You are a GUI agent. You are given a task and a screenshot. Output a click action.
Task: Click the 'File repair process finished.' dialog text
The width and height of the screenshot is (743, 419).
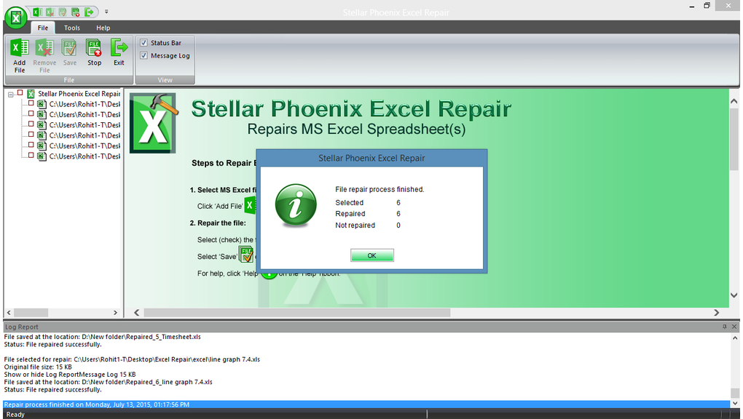[x=380, y=189]
